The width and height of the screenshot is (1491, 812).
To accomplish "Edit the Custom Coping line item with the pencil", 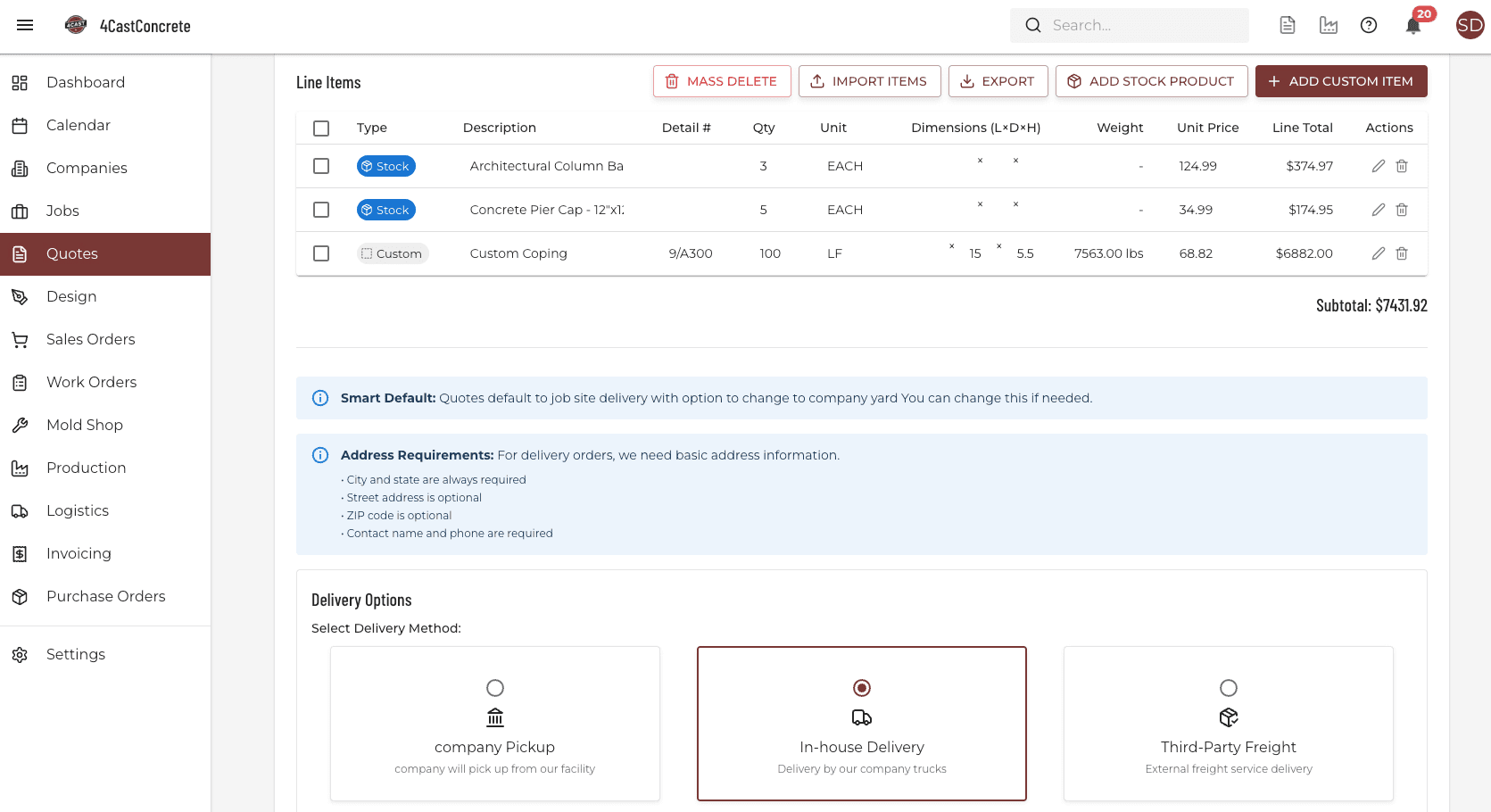I will pos(1379,253).
